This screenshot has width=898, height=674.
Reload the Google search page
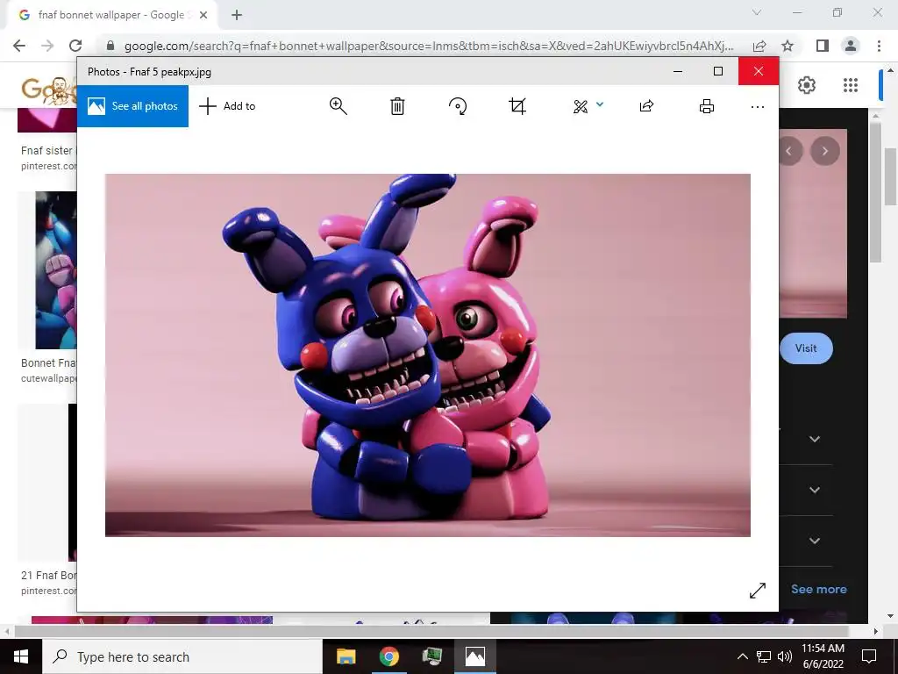pos(75,46)
